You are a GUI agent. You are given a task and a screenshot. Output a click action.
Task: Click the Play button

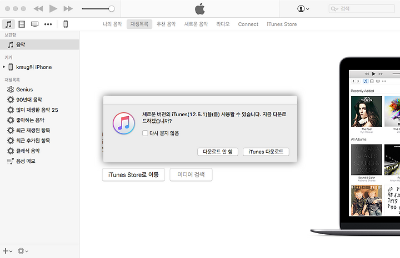[53, 9]
